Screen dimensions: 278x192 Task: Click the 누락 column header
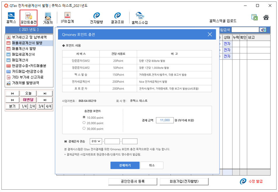(236, 38)
